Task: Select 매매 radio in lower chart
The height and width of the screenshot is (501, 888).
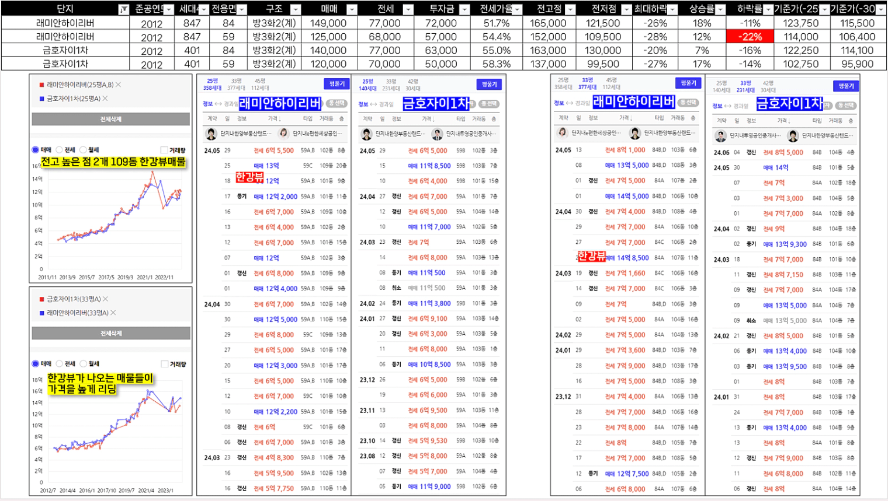Action: coord(36,363)
